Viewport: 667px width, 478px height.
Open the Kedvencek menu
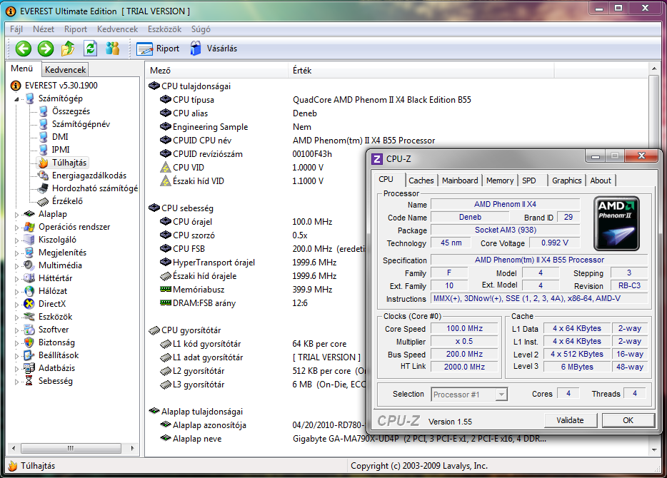pos(117,29)
